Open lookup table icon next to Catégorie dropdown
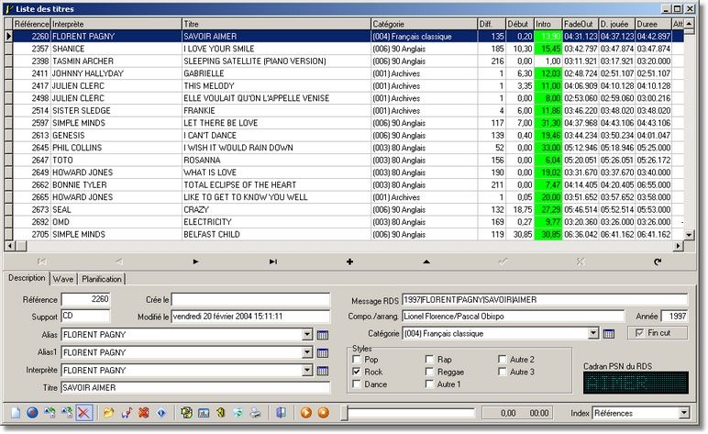The width and height of the screenshot is (708, 434). pos(609,334)
